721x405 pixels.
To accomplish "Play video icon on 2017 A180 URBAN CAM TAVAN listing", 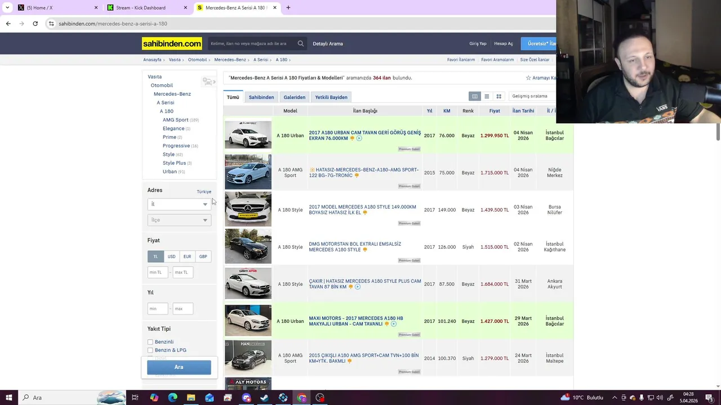I will tap(359, 138).
